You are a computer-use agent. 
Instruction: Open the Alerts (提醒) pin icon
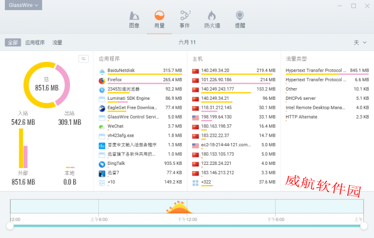pyautogui.click(x=240, y=15)
